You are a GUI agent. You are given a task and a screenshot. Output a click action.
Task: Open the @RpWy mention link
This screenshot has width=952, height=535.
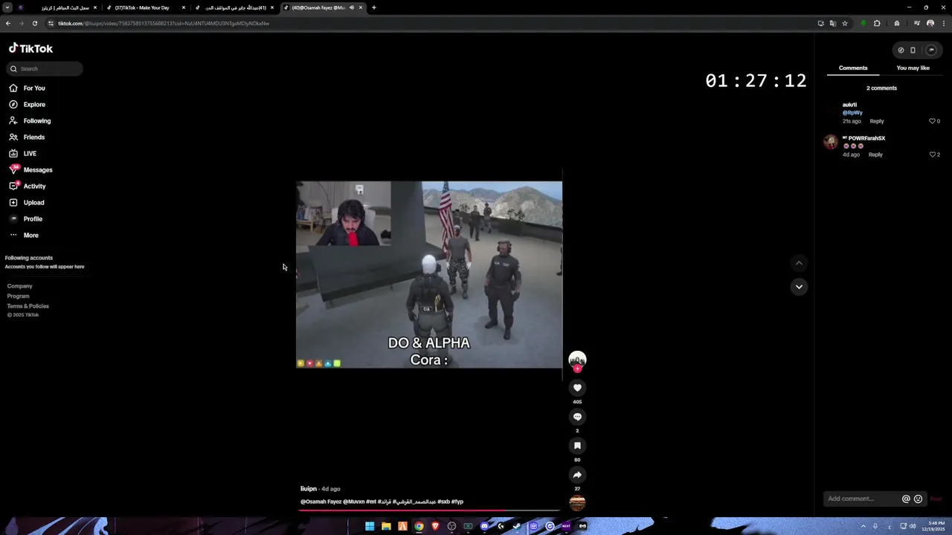tap(852, 113)
